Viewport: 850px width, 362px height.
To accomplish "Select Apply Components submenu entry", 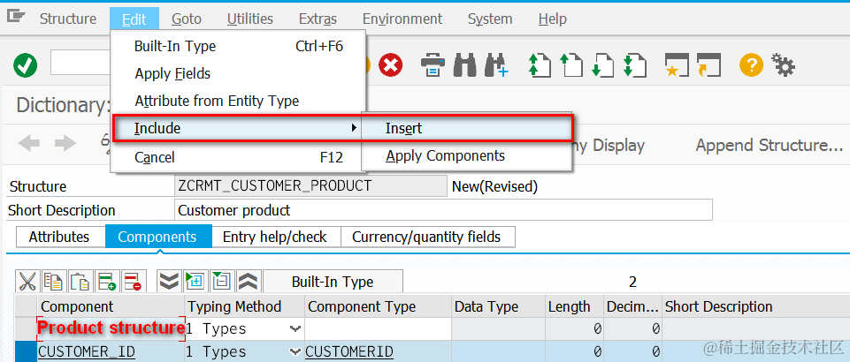I will point(466,156).
